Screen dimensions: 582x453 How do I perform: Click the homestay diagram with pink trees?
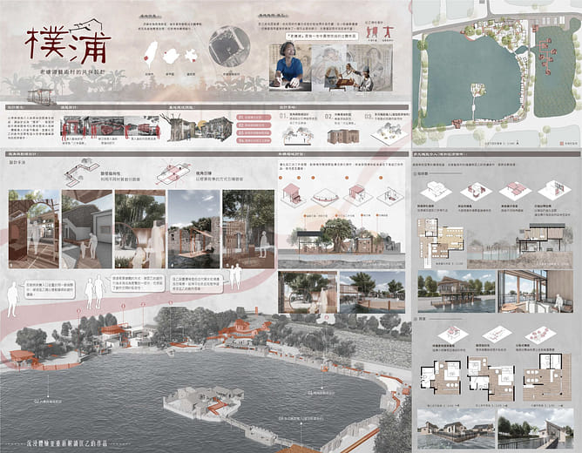(540, 334)
